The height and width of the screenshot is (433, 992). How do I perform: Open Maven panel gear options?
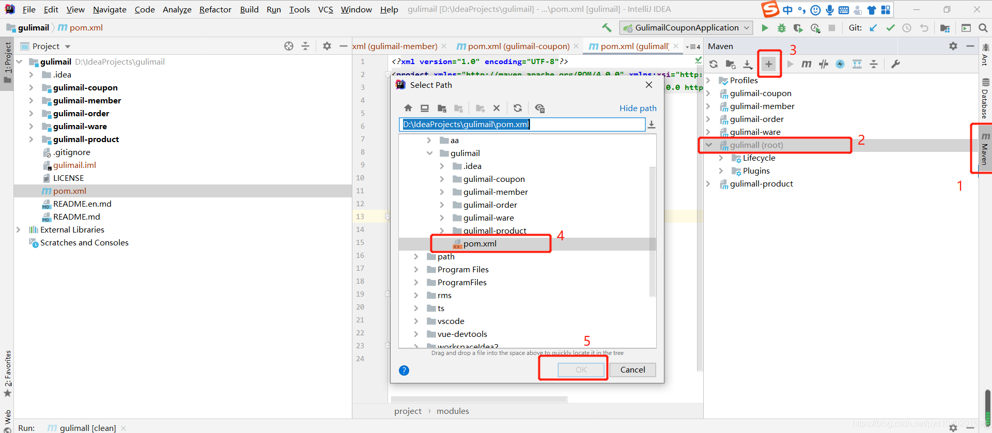pyautogui.click(x=953, y=46)
